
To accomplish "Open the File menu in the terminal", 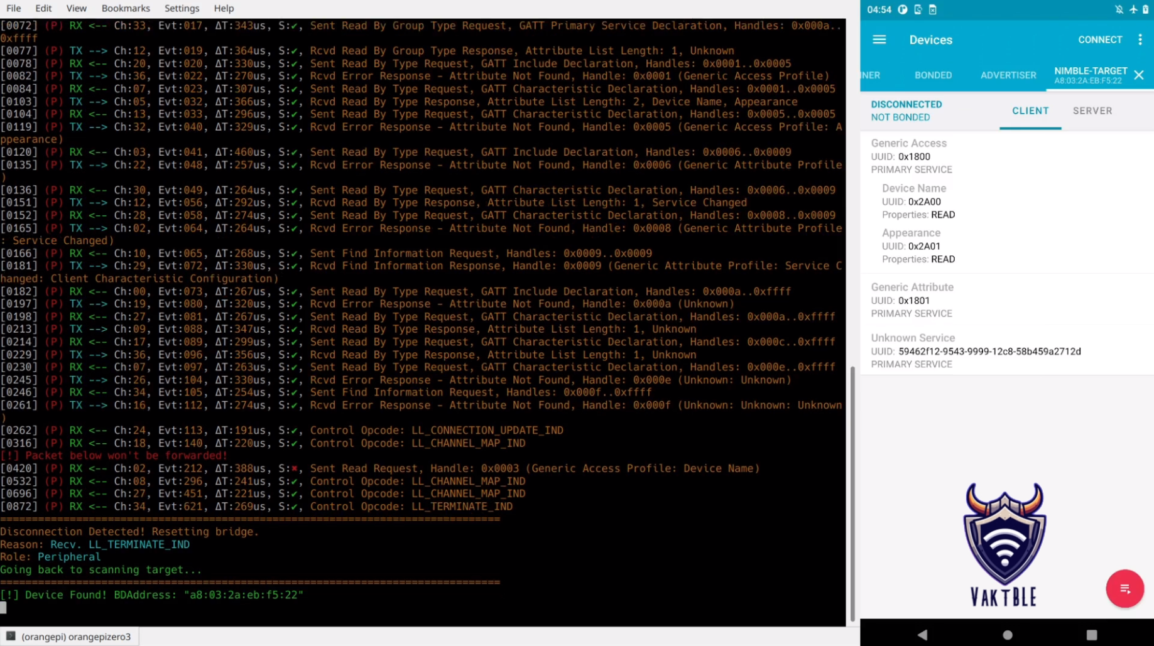I will 14,8.
